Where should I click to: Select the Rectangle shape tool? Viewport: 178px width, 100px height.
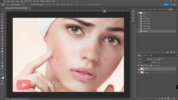(x=2, y=63)
